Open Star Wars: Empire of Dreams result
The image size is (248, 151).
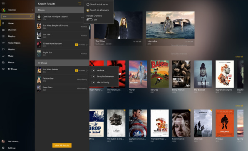[62, 27]
